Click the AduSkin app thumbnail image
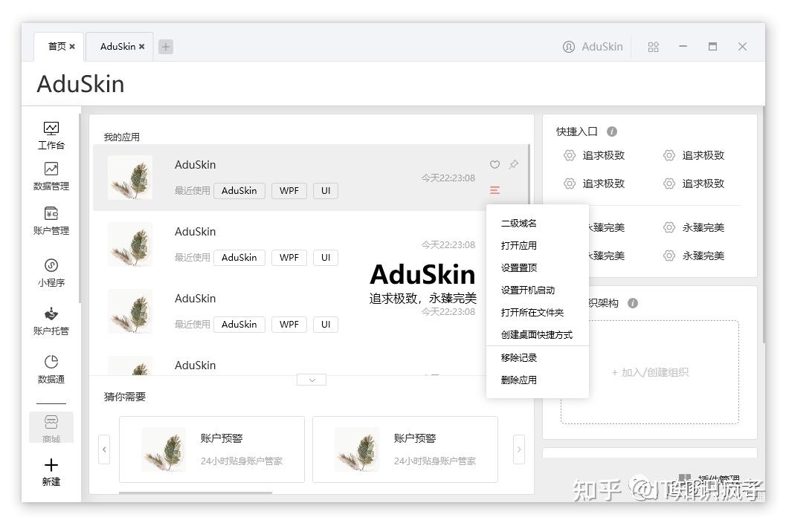This screenshot has height=523, width=786. pos(130,178)
